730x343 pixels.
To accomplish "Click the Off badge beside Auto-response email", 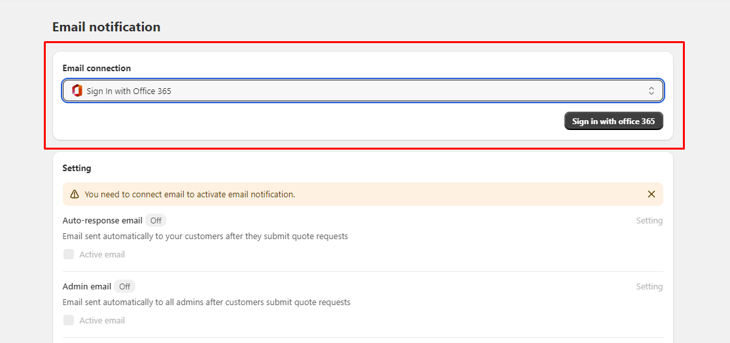I will click(x=156, y=221).
